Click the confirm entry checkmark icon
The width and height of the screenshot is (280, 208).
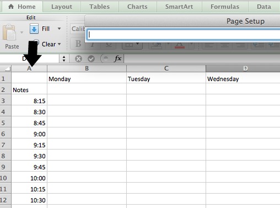point(91,59)
